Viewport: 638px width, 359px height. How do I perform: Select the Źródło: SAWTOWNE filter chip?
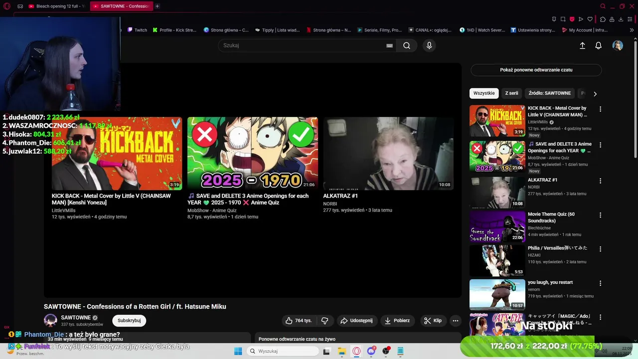click(550, 93)
